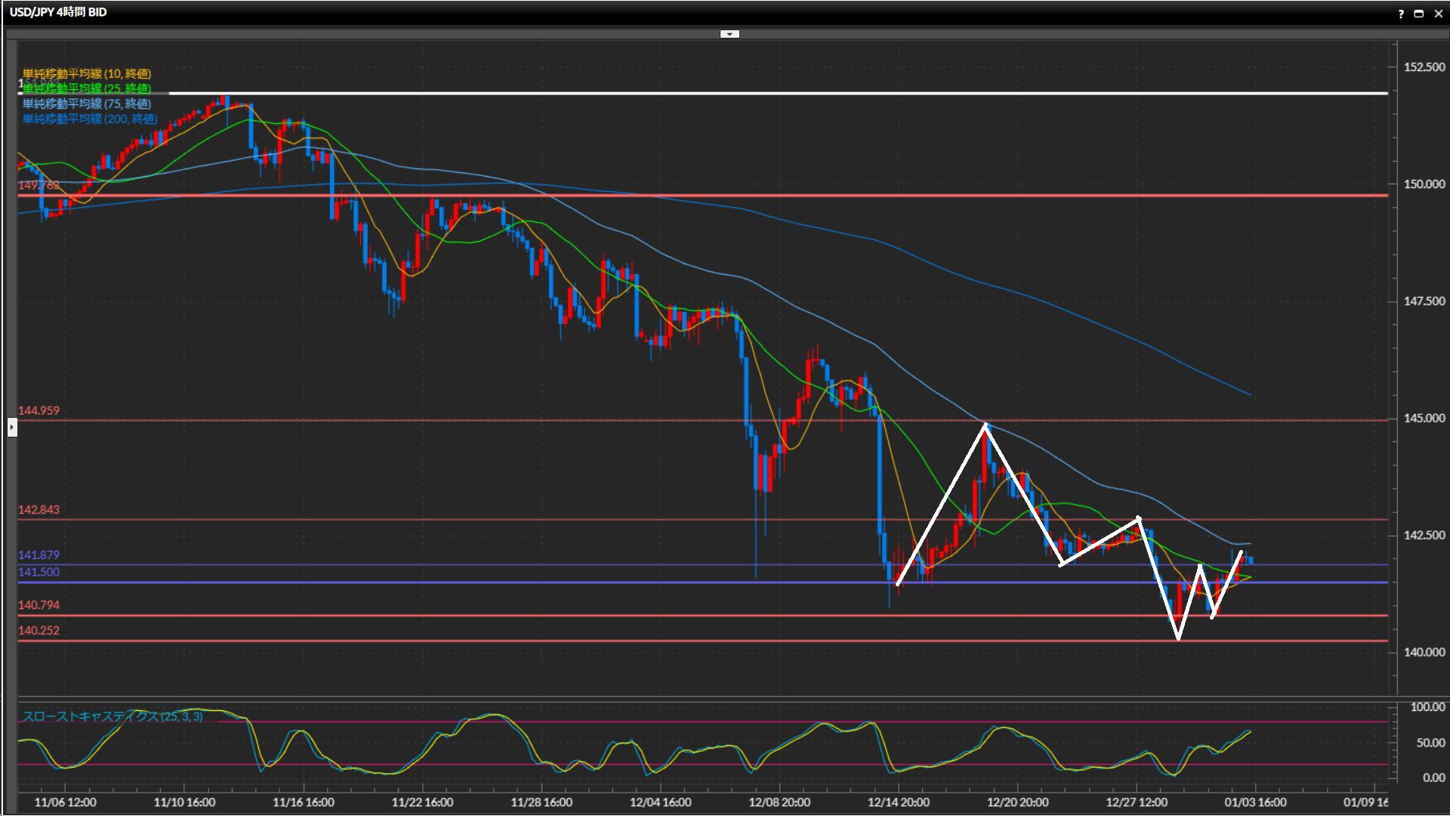Select the 140.794 support line label
The width and height of the screenshot is (1450, 816).
point(39,605)
